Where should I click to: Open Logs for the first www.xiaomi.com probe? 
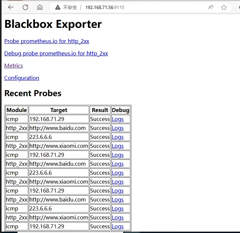coord(118,146)
